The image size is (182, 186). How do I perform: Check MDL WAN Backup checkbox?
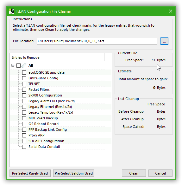pos(24,118)
